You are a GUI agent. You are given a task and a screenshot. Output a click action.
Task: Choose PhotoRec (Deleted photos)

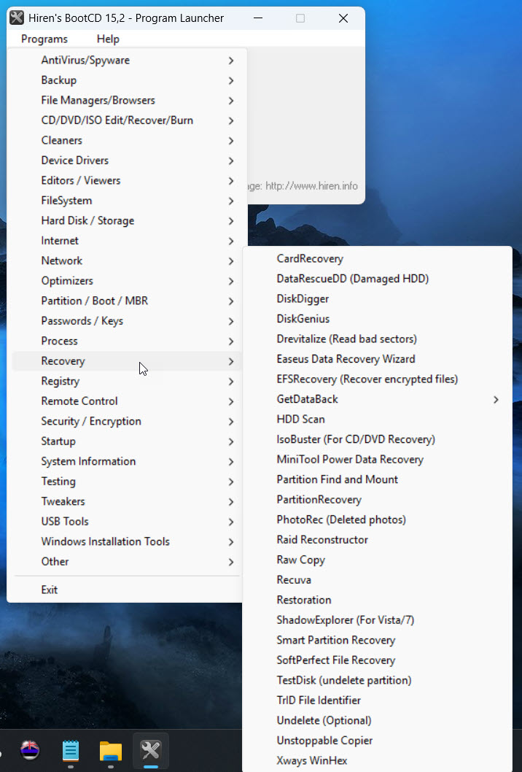341,520
